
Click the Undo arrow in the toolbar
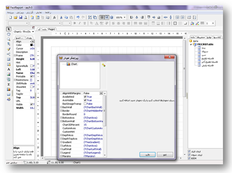[78, 17]
